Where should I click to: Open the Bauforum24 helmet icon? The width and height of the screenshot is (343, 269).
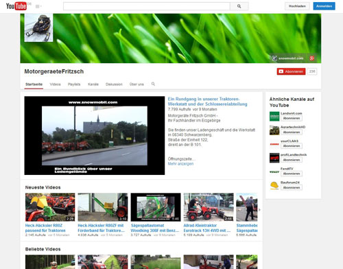coord(274,185)
